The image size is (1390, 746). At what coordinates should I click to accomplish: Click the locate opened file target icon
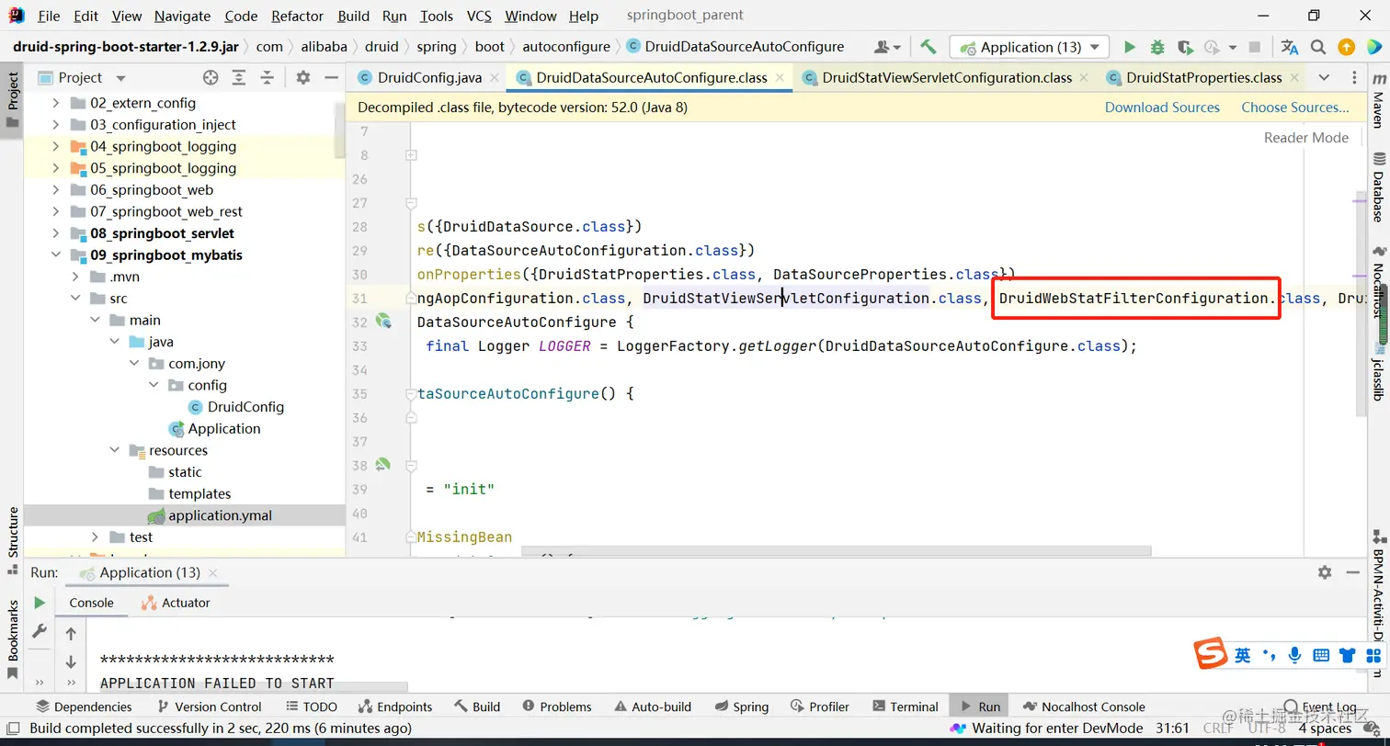[x=211, y=78]
